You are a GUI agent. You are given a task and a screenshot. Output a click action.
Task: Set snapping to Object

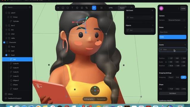click(x=171, y=77)
